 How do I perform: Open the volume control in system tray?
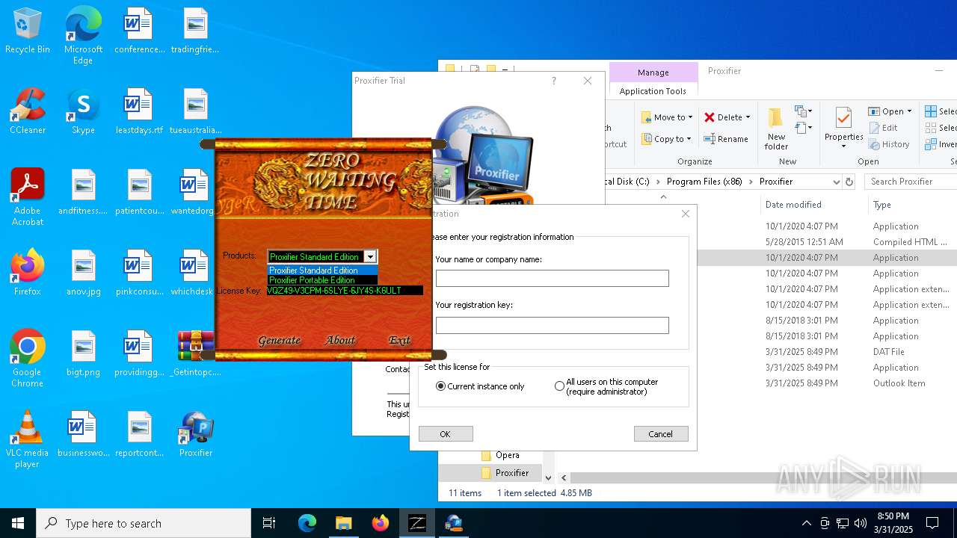[861, 523]
